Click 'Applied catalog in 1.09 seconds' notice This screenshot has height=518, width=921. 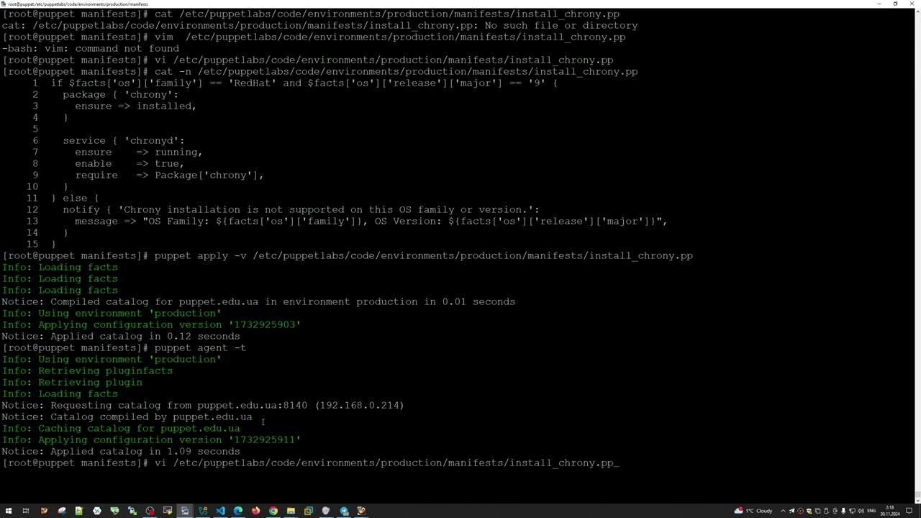click(x=121, y=451)
